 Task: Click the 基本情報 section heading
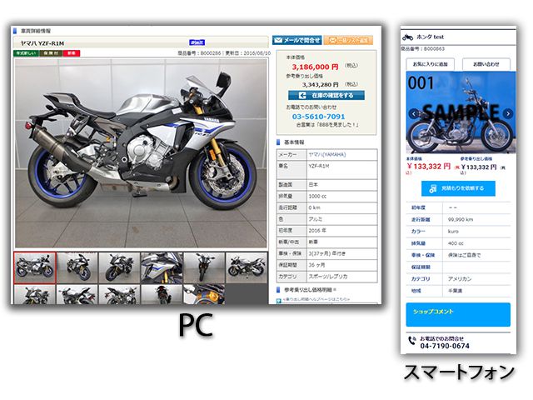(294, 142)
